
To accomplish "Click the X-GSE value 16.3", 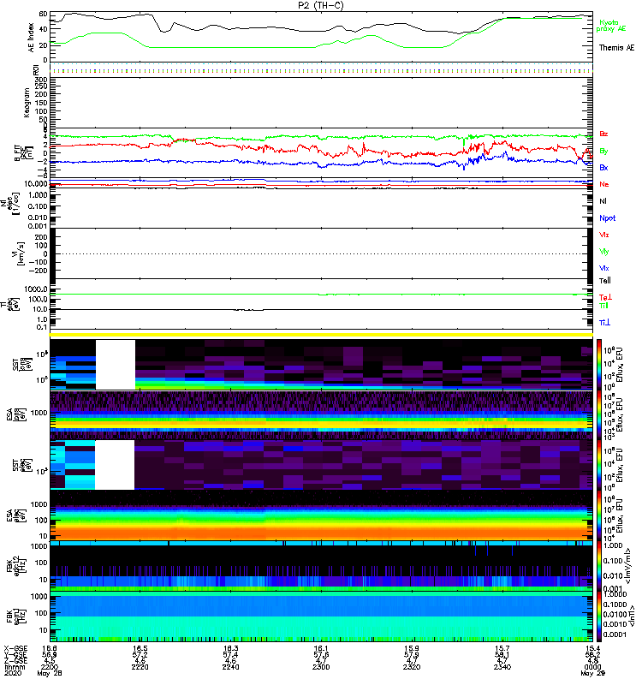I will point(230,649).
